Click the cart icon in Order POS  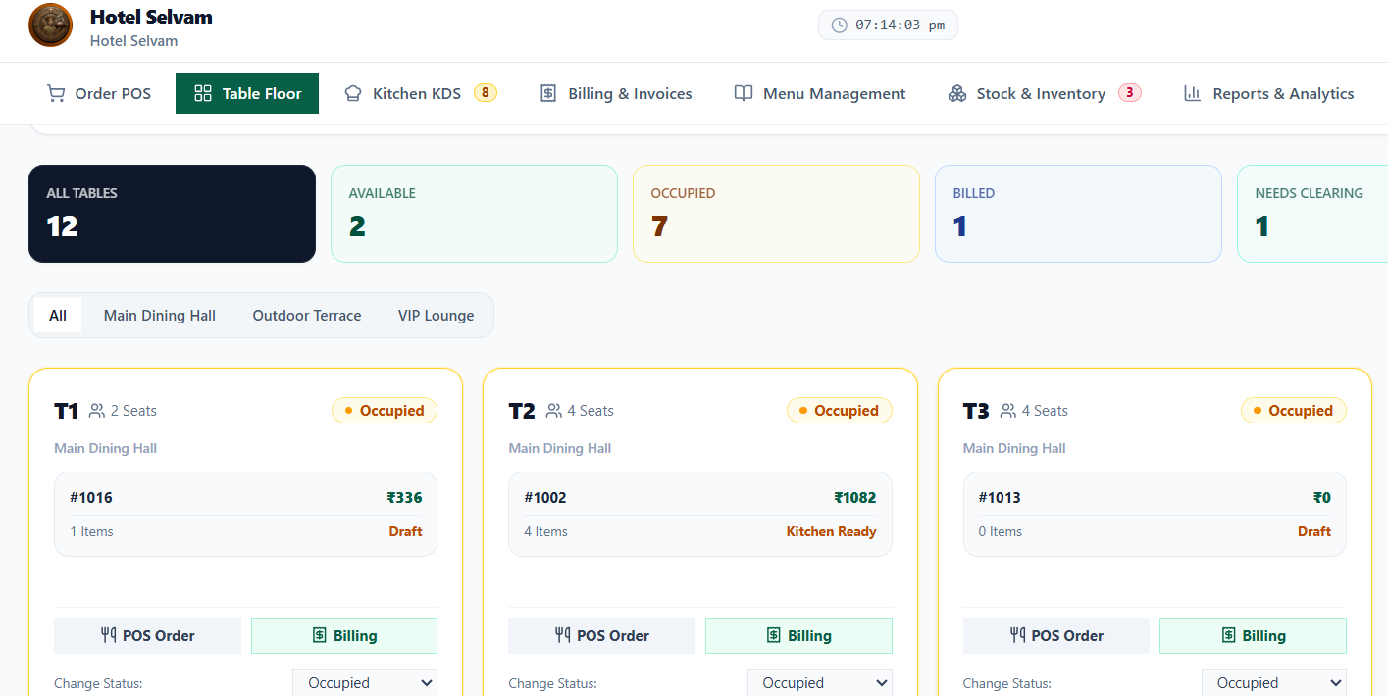click(x=56, y=93)
